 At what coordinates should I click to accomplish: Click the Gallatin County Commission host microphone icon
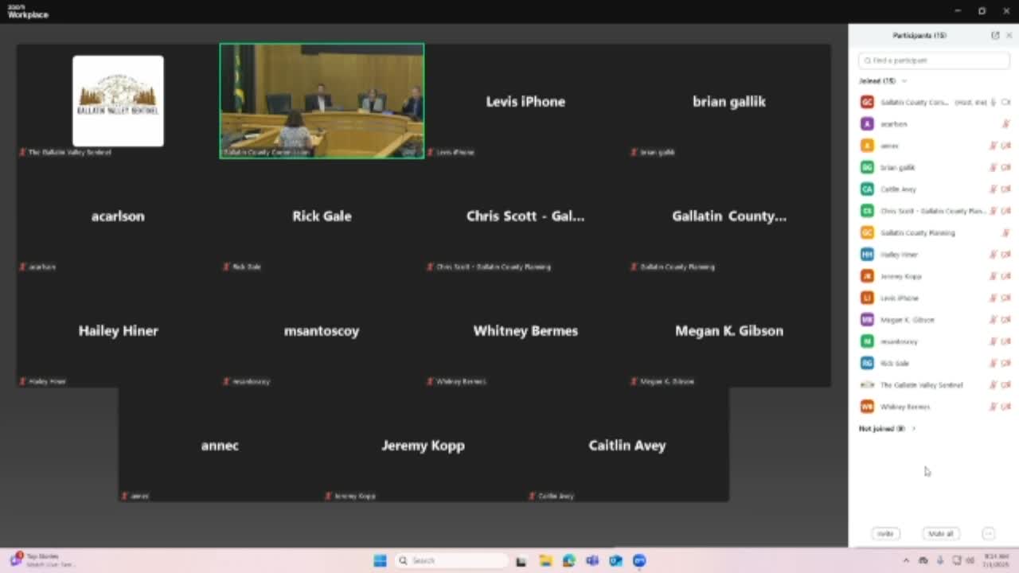[993, 103]
